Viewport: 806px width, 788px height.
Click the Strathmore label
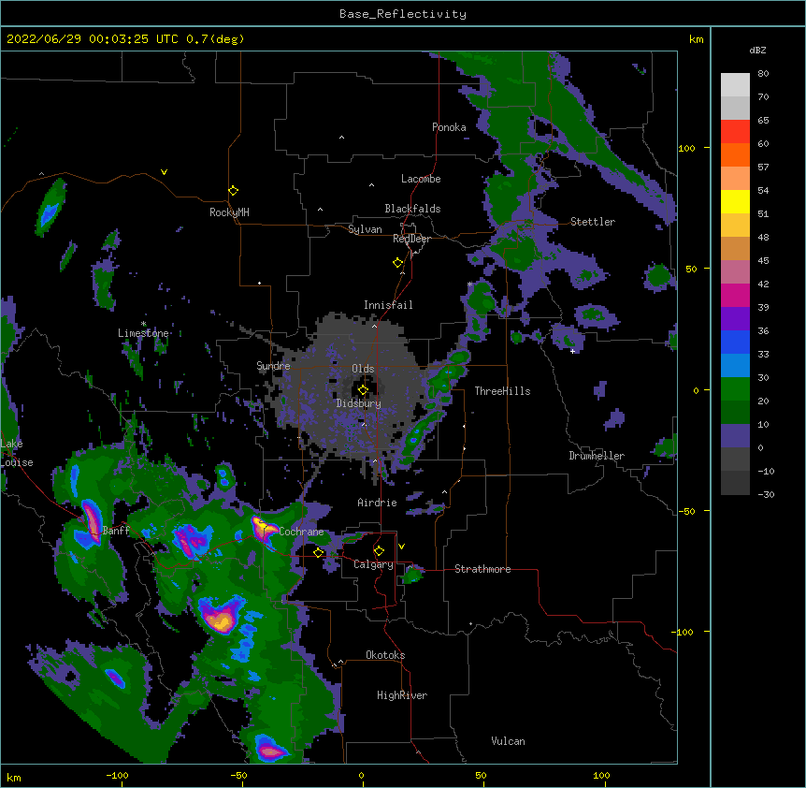pyautogui.click(x=482, y=569)
